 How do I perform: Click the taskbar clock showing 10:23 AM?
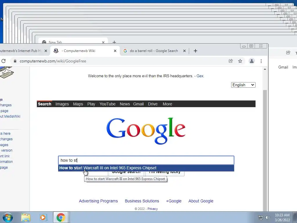[x=282, y=217]
